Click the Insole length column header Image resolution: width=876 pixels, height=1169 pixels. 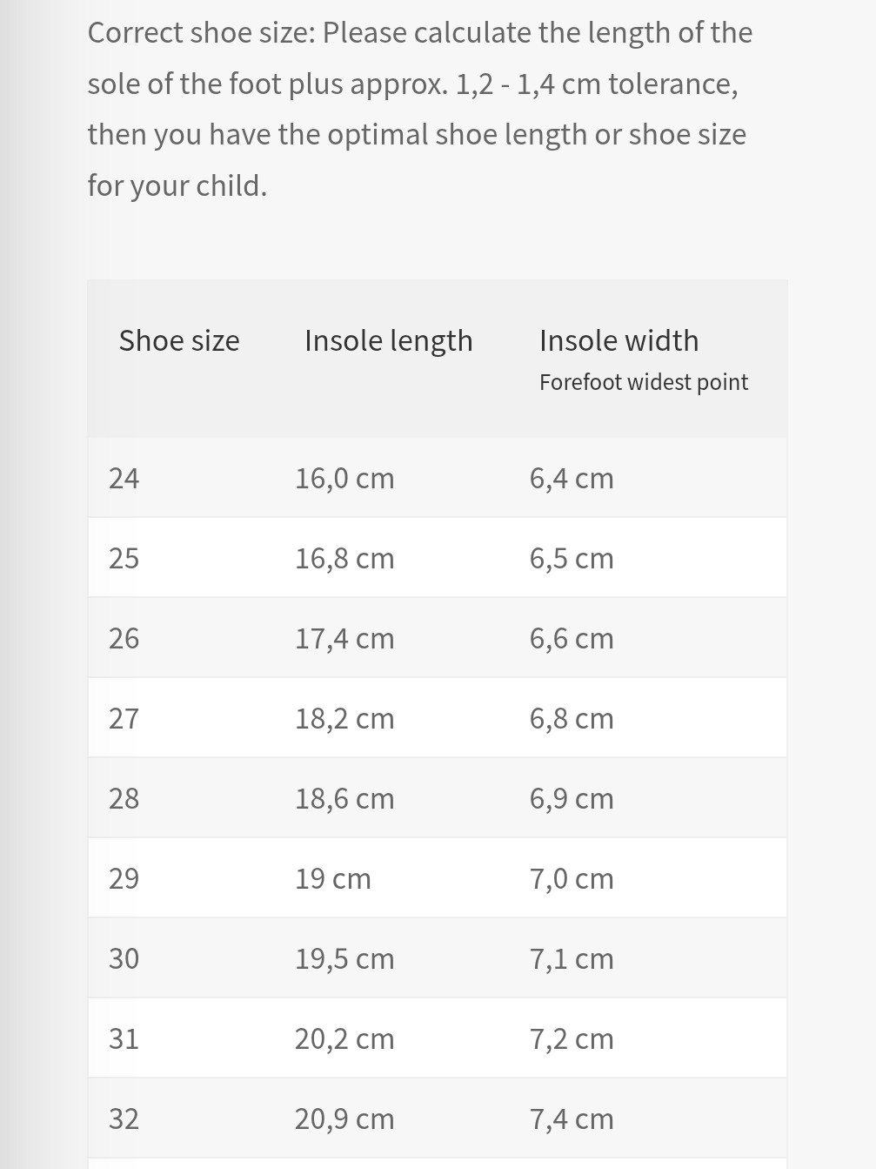[388, 340]
